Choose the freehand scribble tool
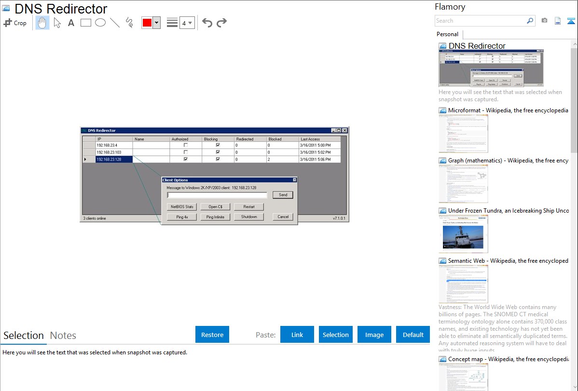 coord(129,23)
